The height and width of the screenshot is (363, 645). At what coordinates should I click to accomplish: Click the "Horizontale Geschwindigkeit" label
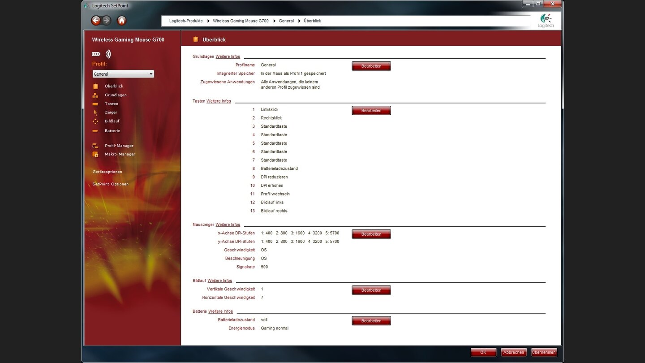[228, 298]
